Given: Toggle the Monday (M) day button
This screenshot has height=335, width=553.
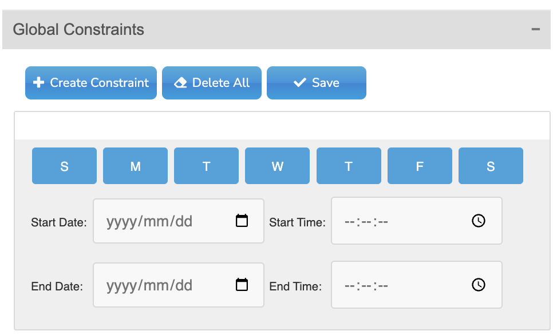Looking at the screenshot, I should (136, 166).
